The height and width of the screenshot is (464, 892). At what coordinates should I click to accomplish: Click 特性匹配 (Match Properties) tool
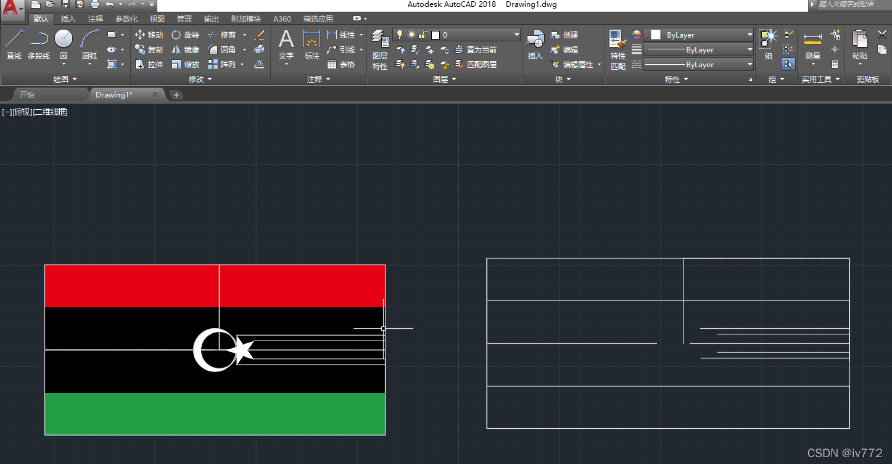click(x=618, y=49)
